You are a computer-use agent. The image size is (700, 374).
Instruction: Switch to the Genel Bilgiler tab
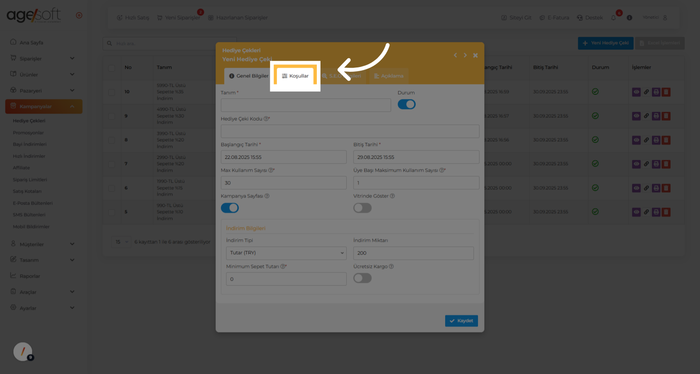248,76
